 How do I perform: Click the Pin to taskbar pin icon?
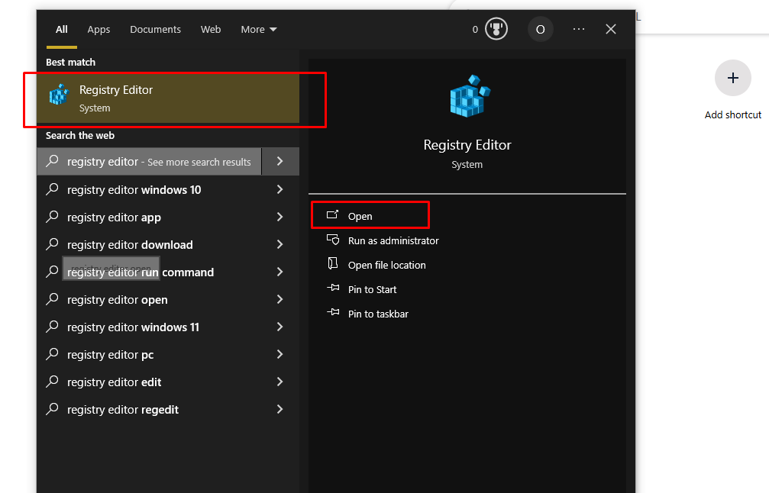click(x=333, y=312)
